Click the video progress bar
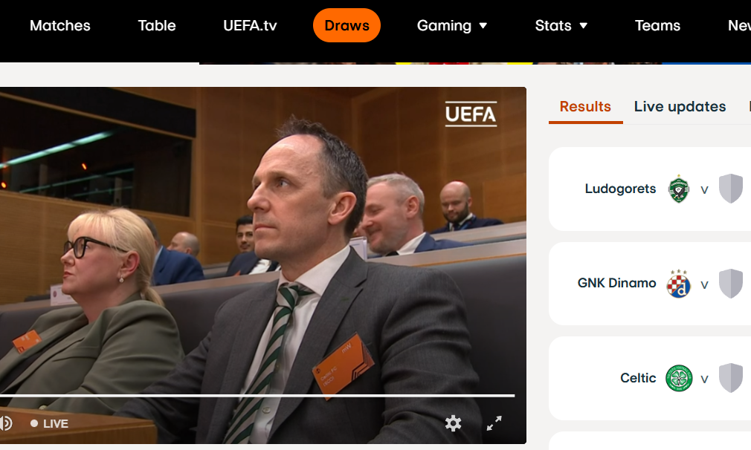The height and width of the screenshot is (450, 751). click(257, 396)
